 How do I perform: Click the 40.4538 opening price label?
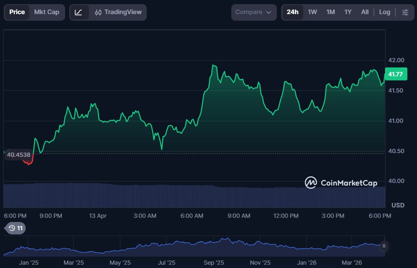click(19, 155)
